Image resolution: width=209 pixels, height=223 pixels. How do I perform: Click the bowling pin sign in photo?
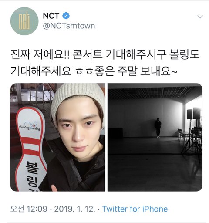coord(30,148)
